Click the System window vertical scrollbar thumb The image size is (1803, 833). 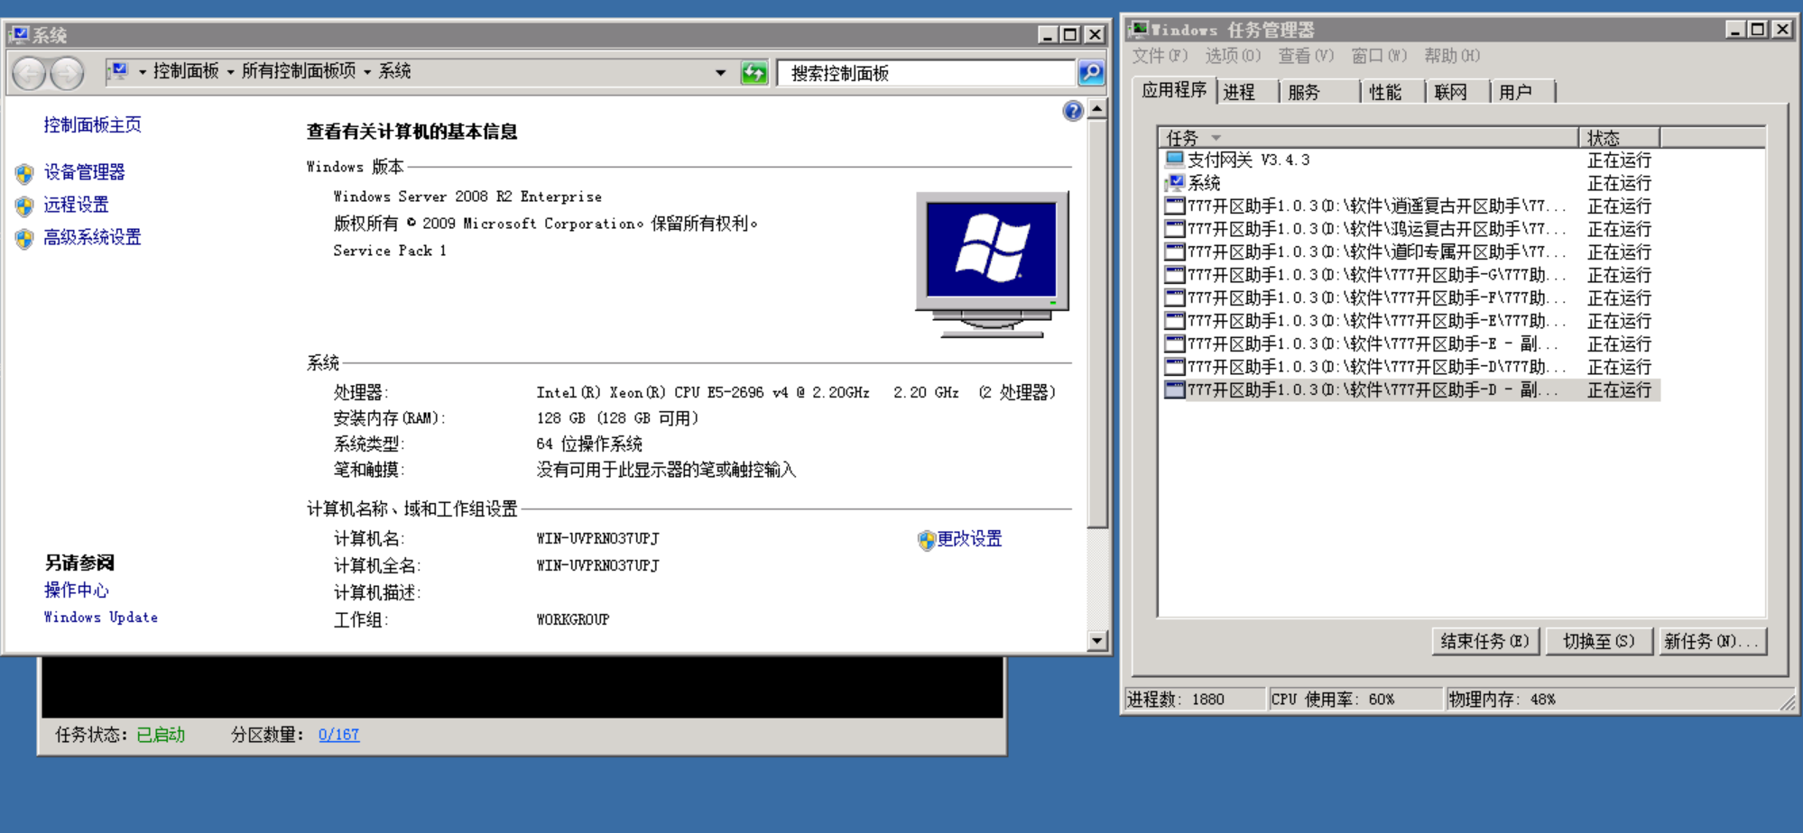point(1096,324)
